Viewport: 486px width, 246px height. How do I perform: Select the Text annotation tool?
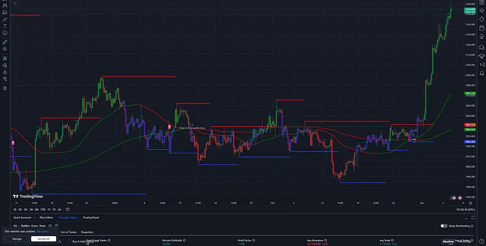(5, 26)
